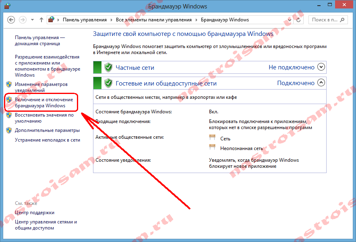
Task: Click the Back navigation arrow
Action: pos(11,20)
